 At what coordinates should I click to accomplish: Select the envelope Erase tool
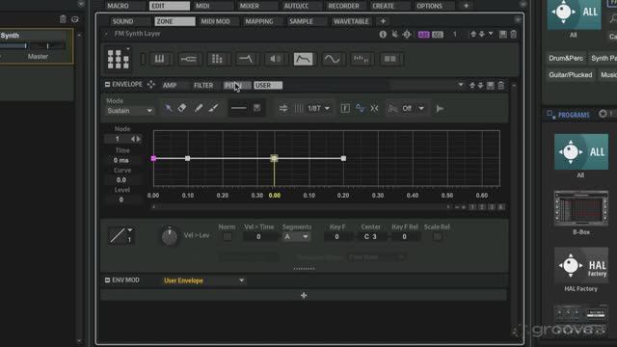pos(182,108)
